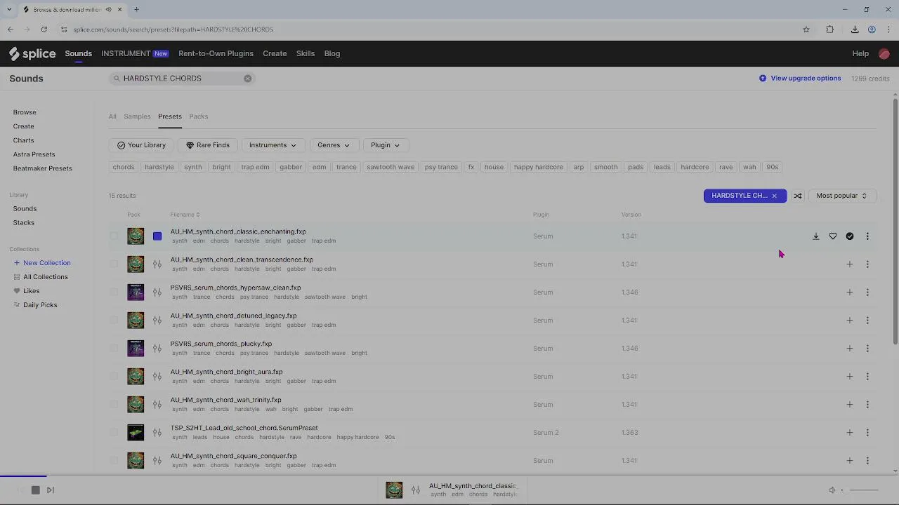
Task: Add detuned_legacy.fxp using plus icon
Action: [x=849, y=321]
